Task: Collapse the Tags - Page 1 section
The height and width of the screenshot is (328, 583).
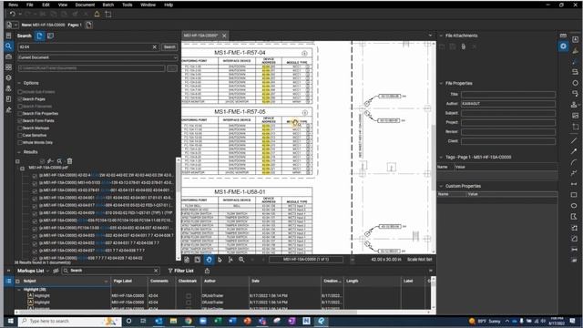Action: (441, 157)
